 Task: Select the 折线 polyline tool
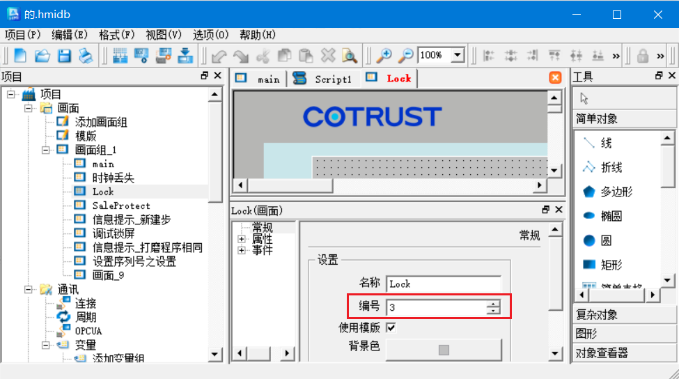602,167
